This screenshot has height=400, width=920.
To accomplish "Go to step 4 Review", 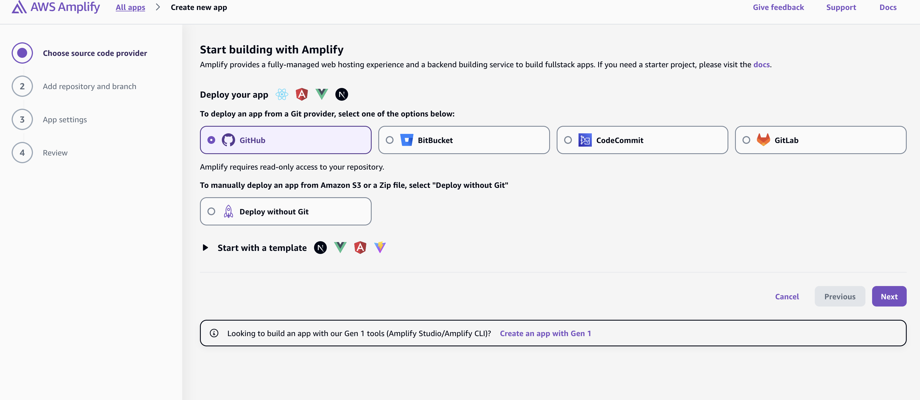I will pos(40,153).
